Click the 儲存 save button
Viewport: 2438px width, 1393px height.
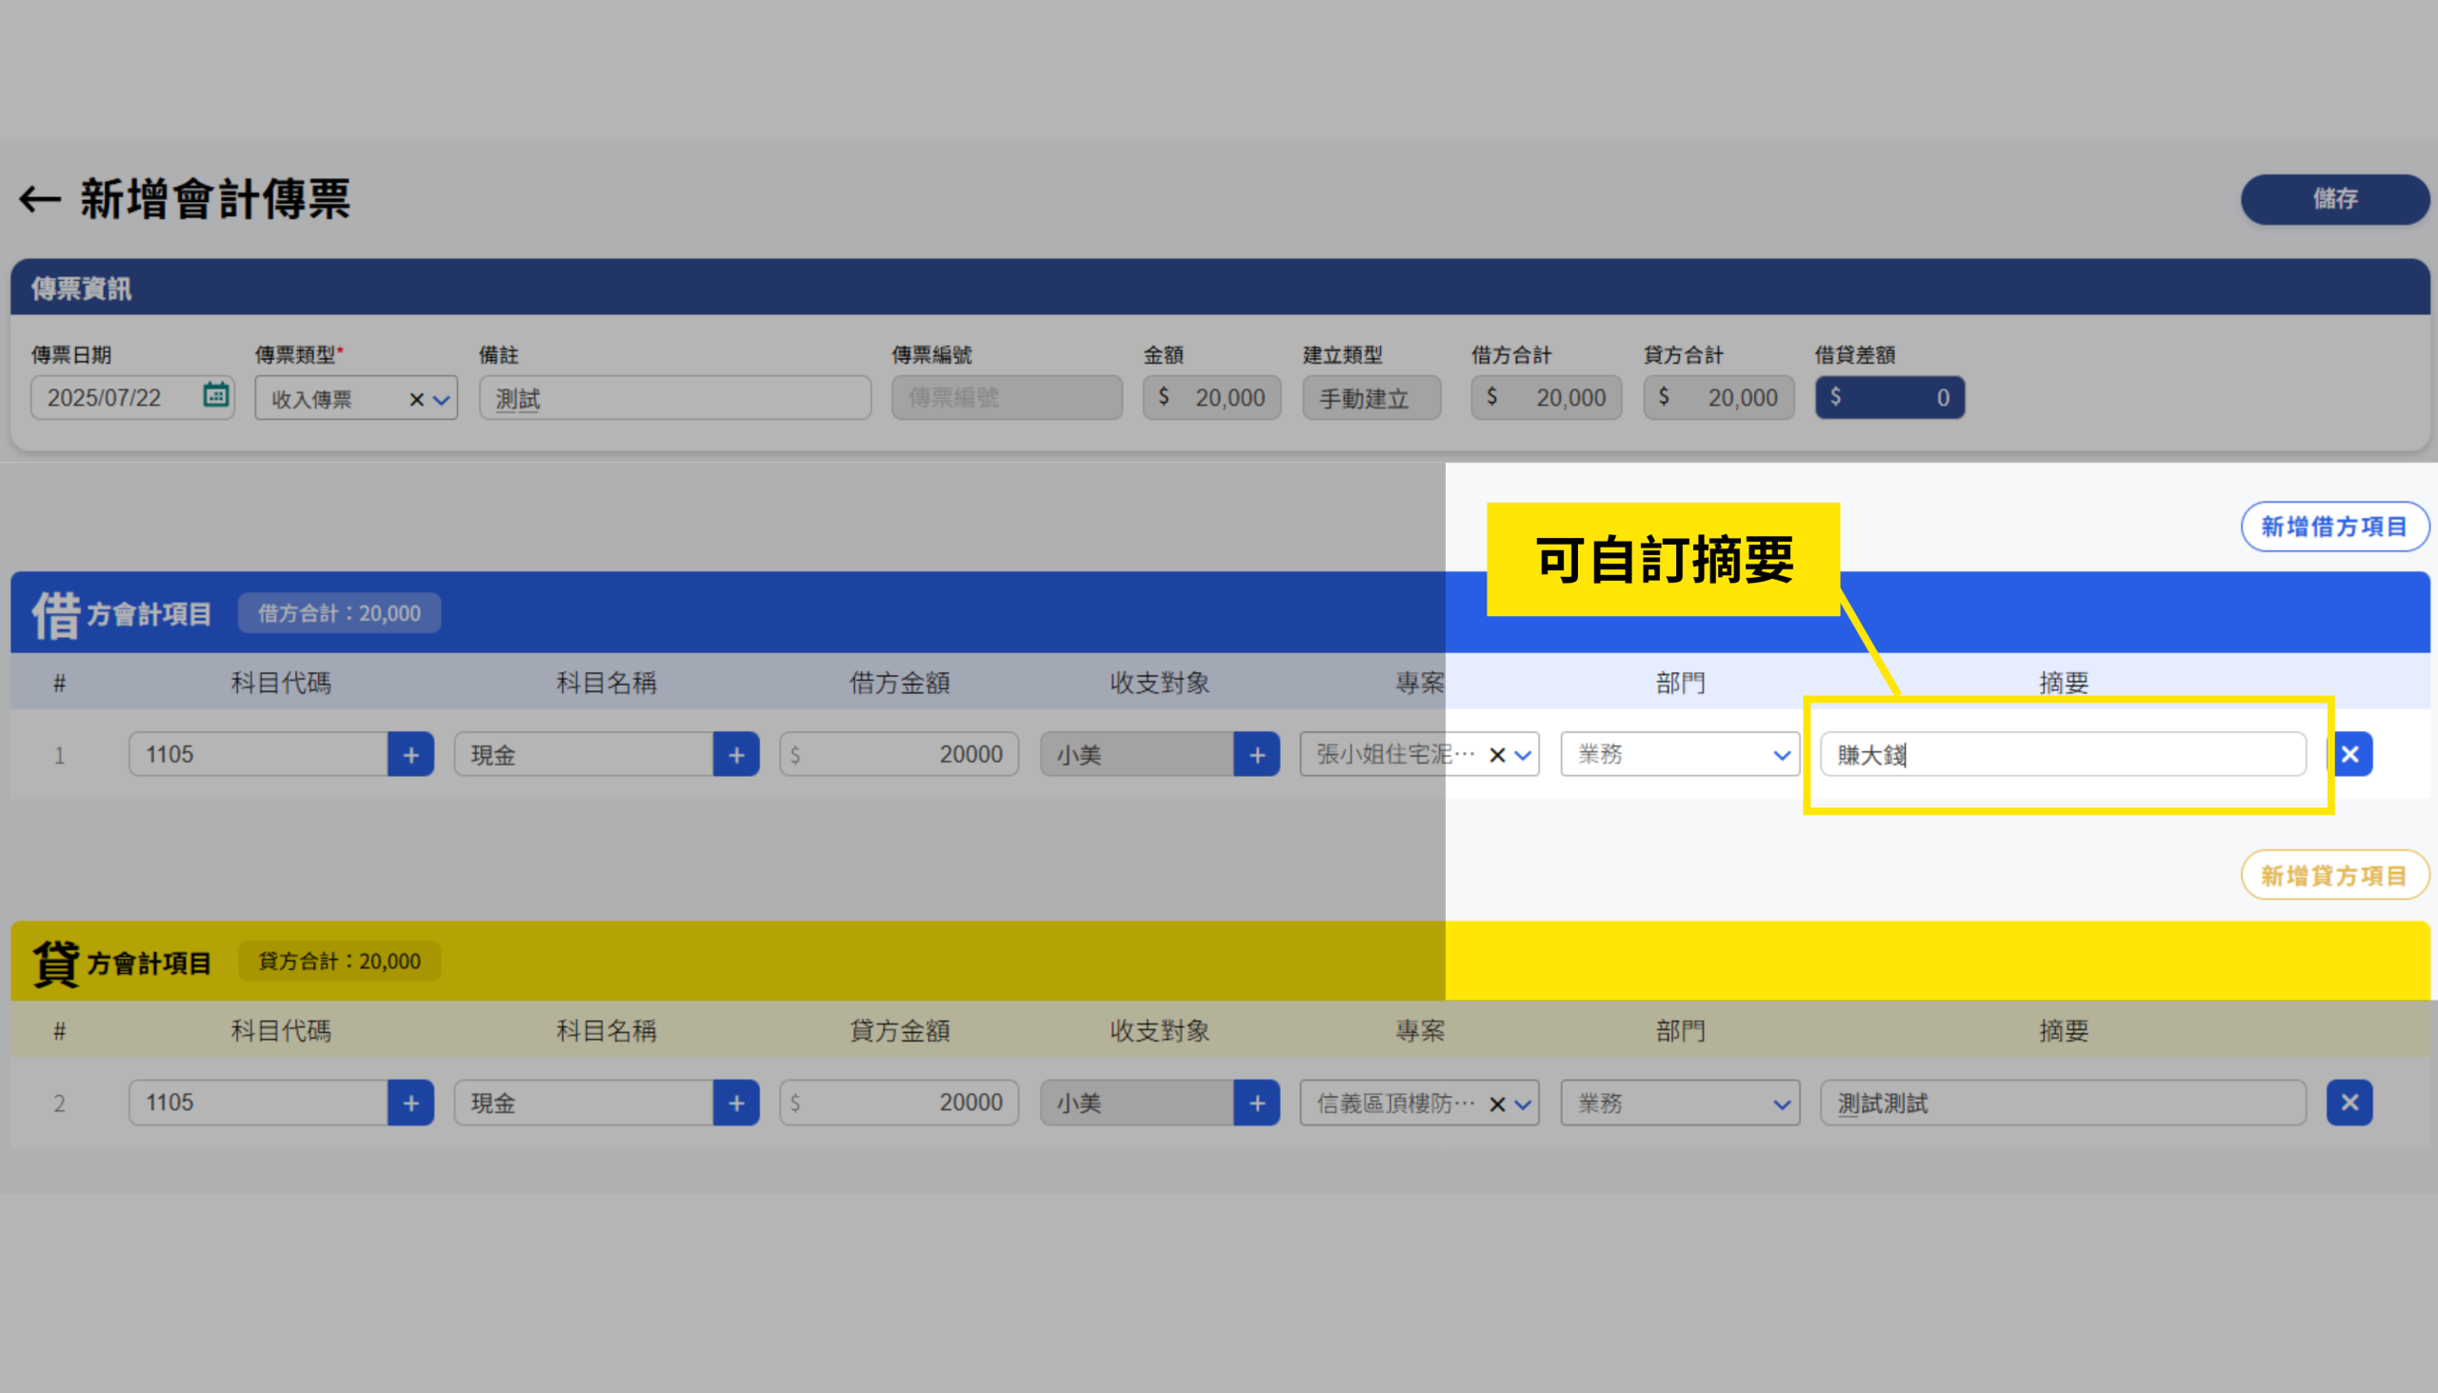click(x=2334, y=200)
